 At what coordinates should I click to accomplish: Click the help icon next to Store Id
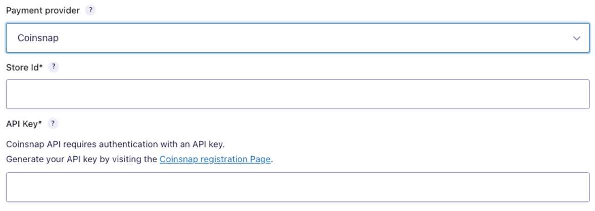[54, 67]
